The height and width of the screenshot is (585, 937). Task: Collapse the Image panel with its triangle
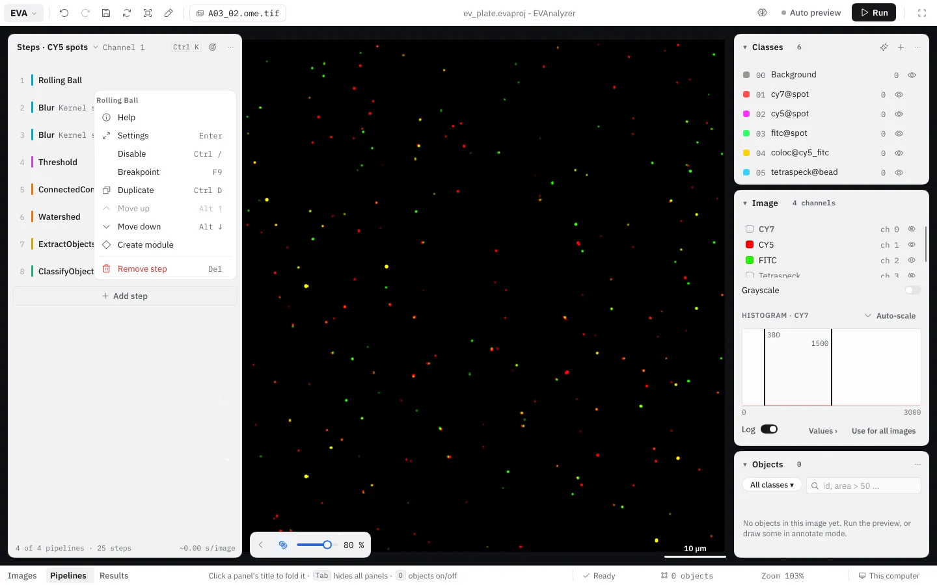tap(745, 203)
